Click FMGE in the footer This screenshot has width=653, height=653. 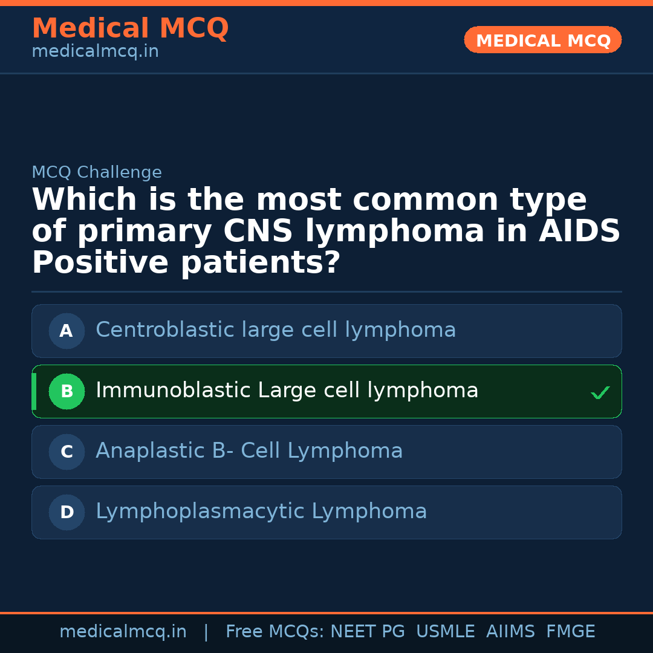pyautogui.click(x=571, y=632)
